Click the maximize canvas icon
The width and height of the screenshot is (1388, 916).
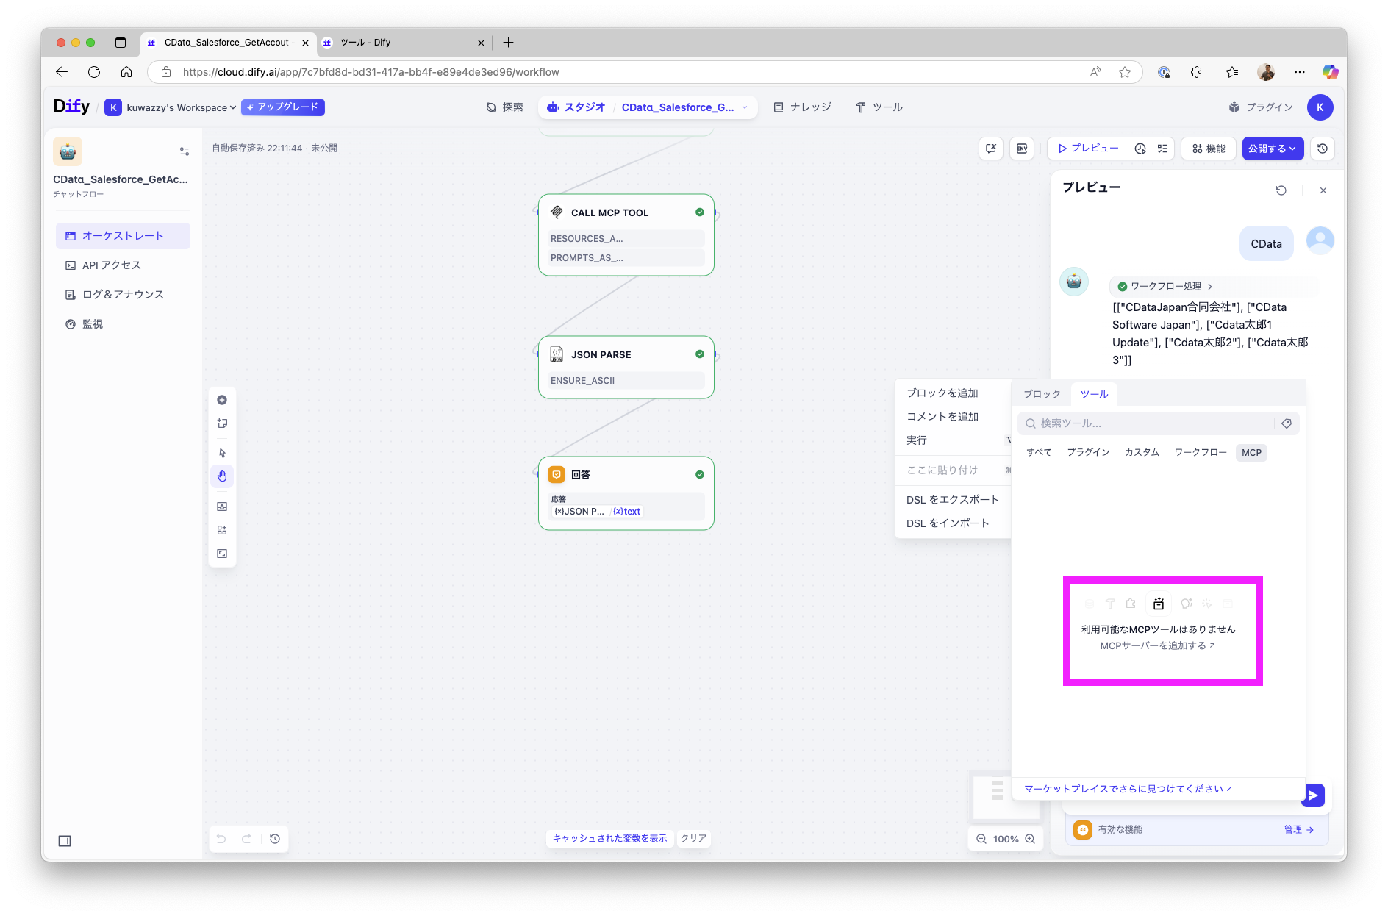point(222,554)
